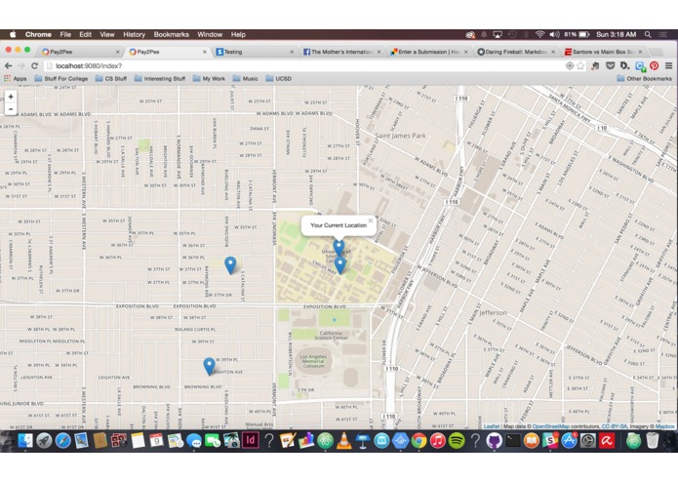
Task: Zoom out the map with the minus button
Action: (11, 109)
